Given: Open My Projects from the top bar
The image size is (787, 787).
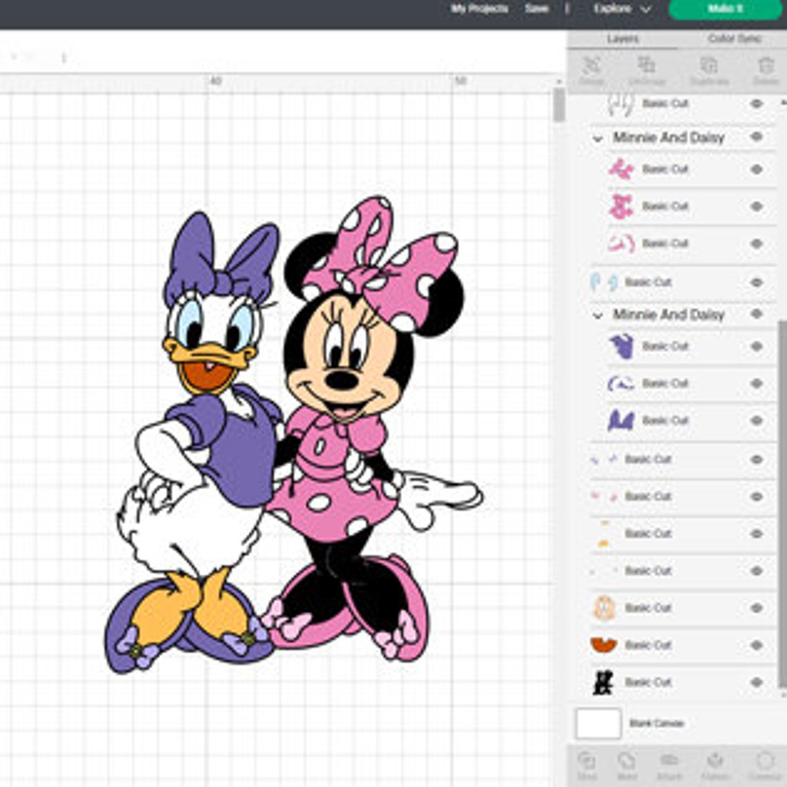Looking at the screenshot, I should pyautogui.click(x=479, y=9).
